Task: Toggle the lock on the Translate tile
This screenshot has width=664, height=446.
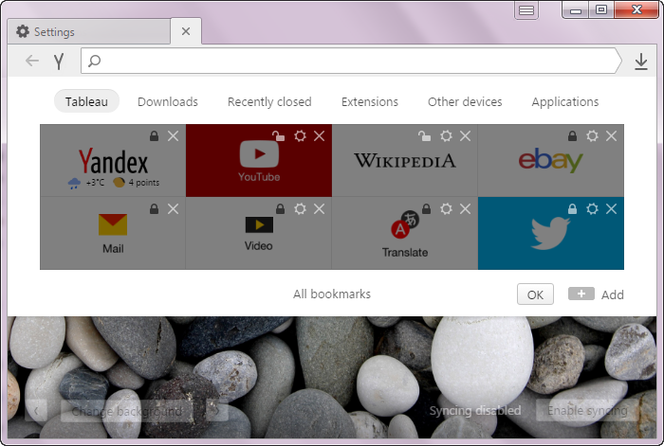Action: tap(427, 209)
